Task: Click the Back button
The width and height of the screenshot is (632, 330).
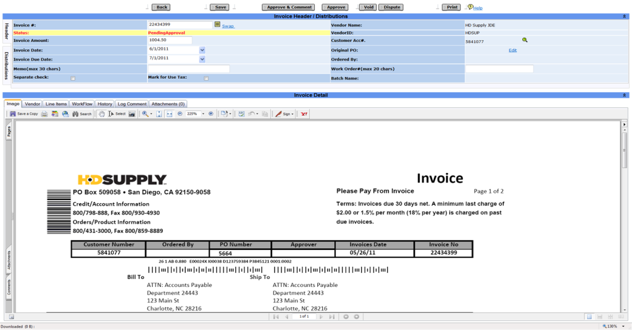Action: (161, 7)
